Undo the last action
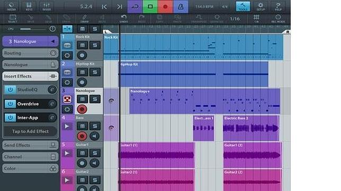 124,18
